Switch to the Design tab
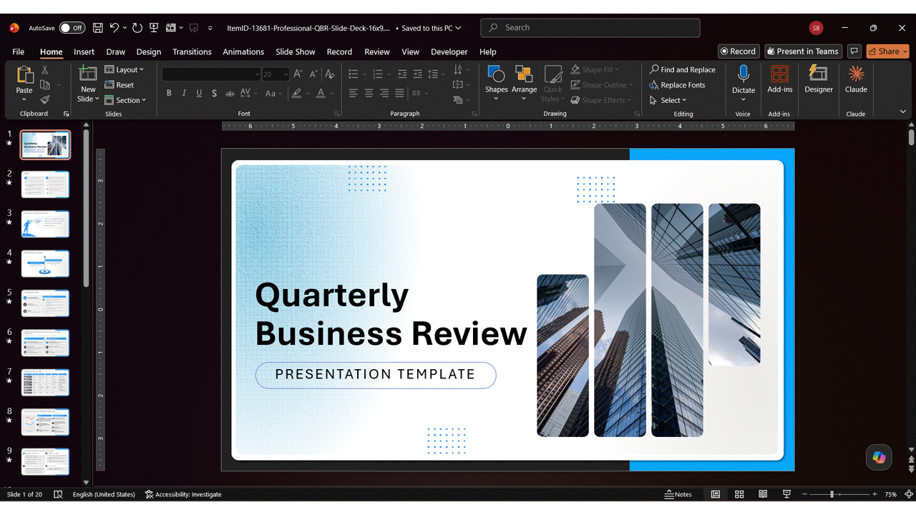 click(148, 51)
